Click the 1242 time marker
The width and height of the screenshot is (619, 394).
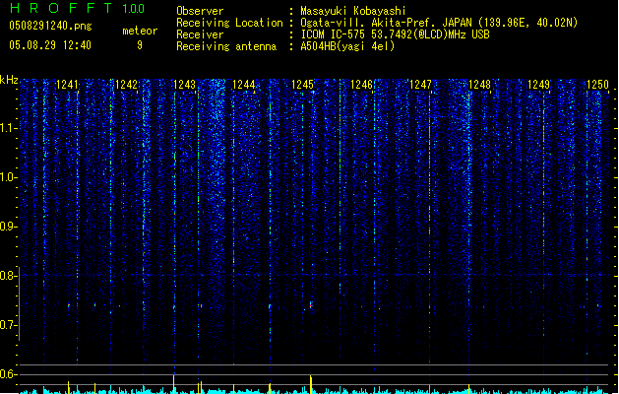[126, 85]
